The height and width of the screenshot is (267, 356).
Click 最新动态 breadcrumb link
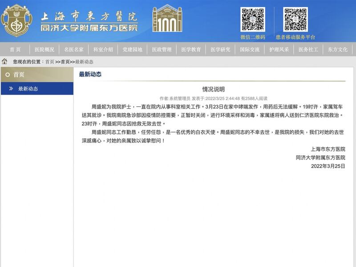[84, 62]
